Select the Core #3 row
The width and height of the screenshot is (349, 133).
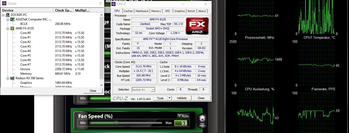(50, 47)
